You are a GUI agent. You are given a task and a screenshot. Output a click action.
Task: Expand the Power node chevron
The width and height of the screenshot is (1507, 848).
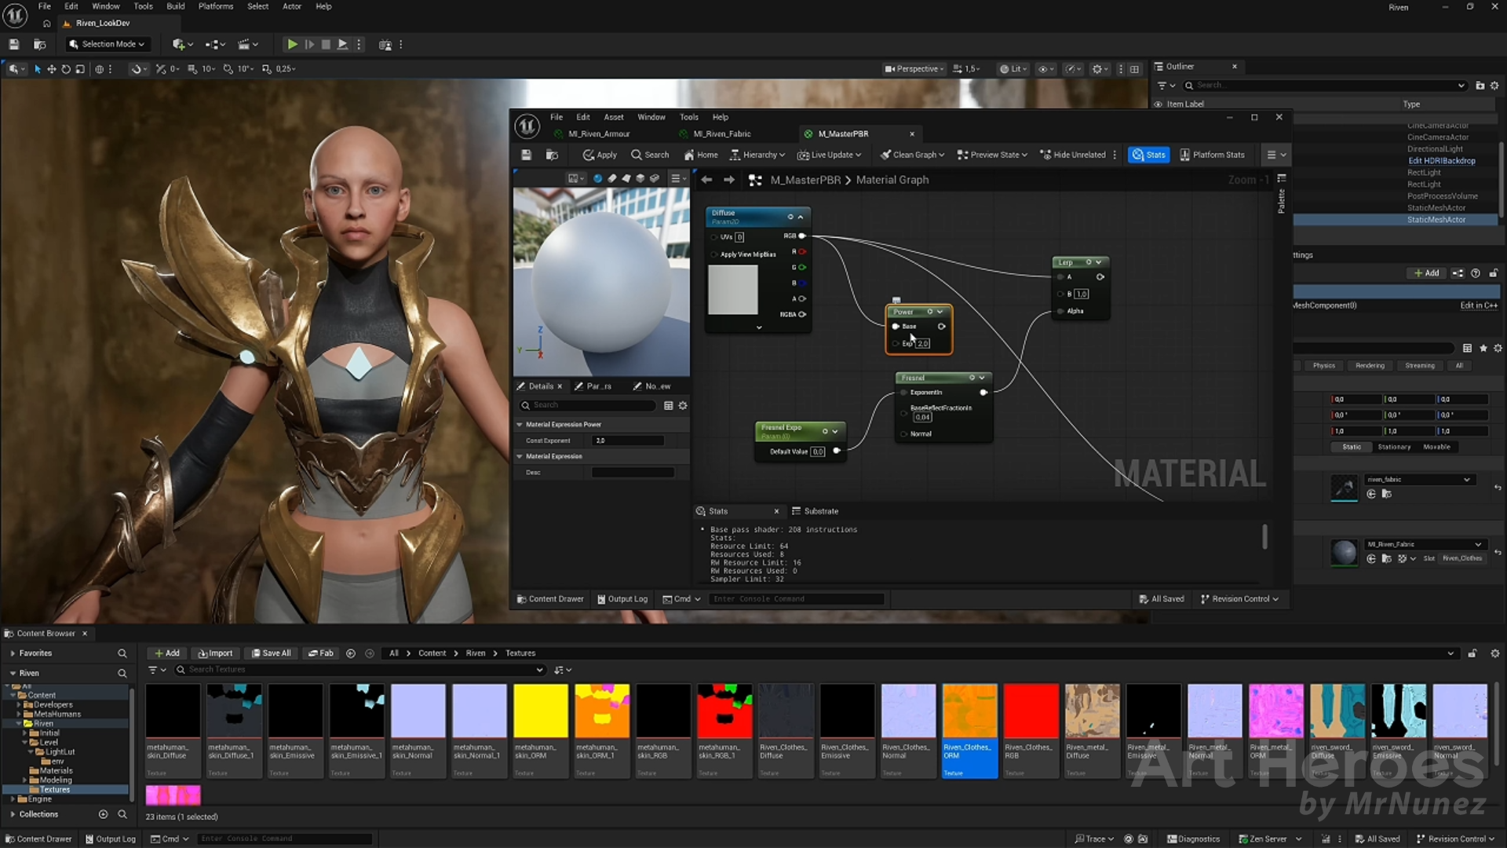point(940,312)
